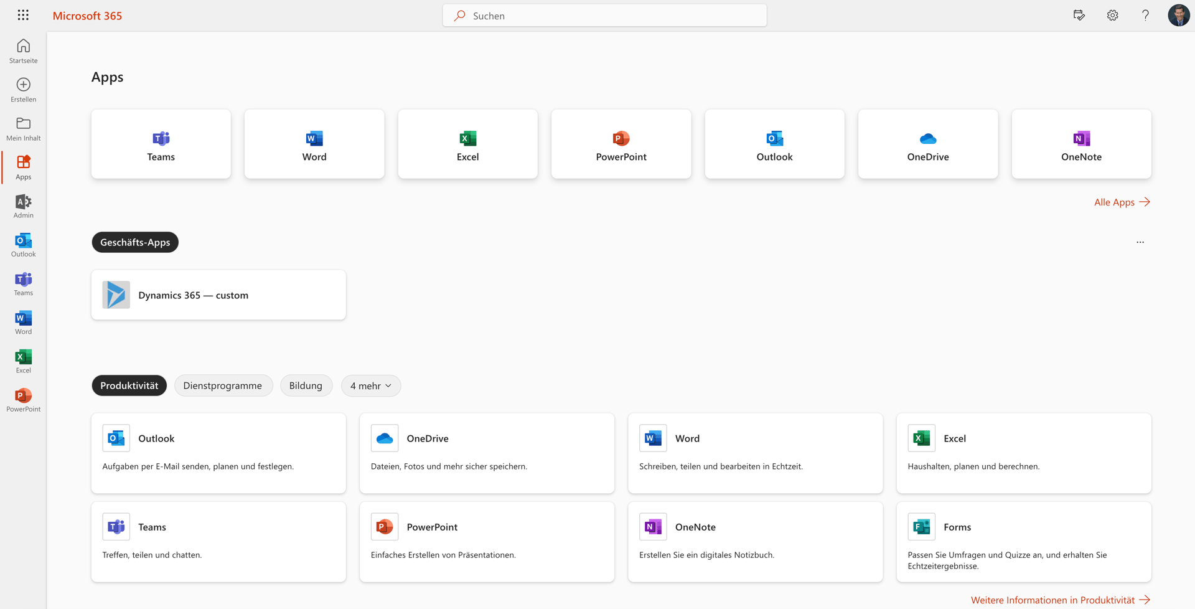Open Teams from the left sidebar
Screen dimensions: 1195x609
coord(23,283)
